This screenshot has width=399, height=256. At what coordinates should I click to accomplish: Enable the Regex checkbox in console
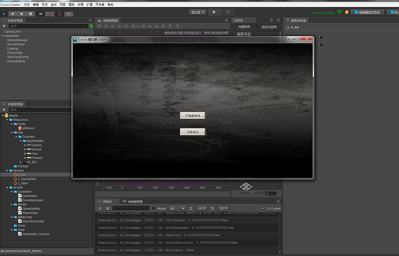coord(154,208)
